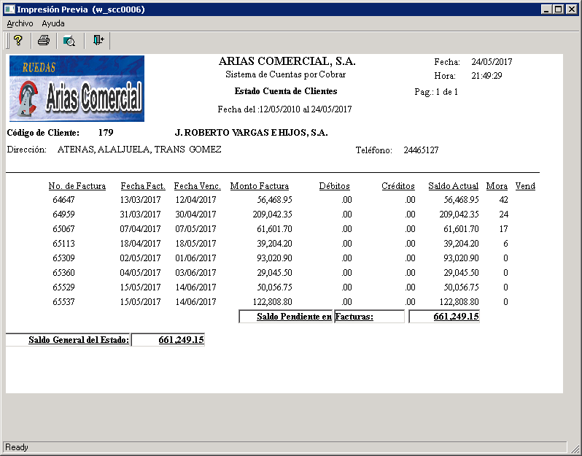
Task: Click the Saldo Pendiente en Facturas total 661,249.15
Action: pos(444,317)
